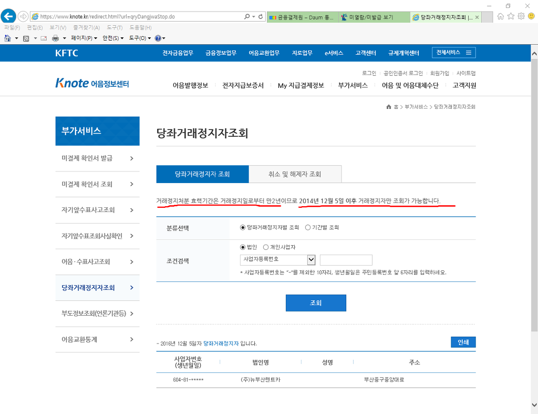Image resolution: width=538 pixels, height=414 pixels.
Task: Select the 법인 radio button
Action: point(243,247)
